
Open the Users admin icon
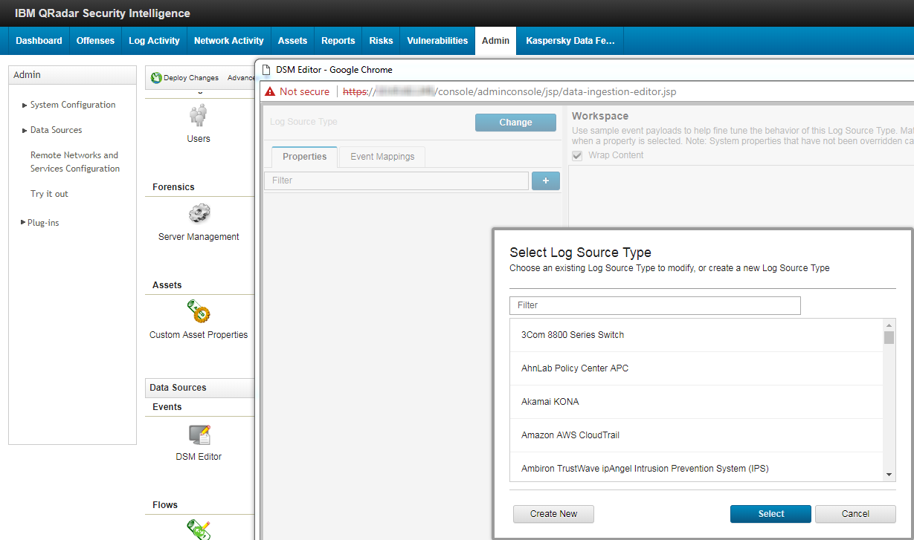click(199, 116)
